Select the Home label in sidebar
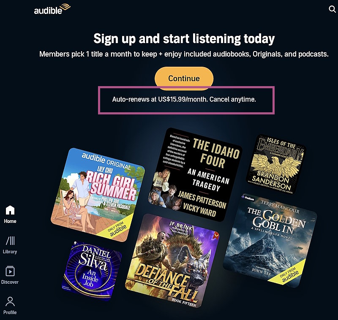 (x=10, y=221)
